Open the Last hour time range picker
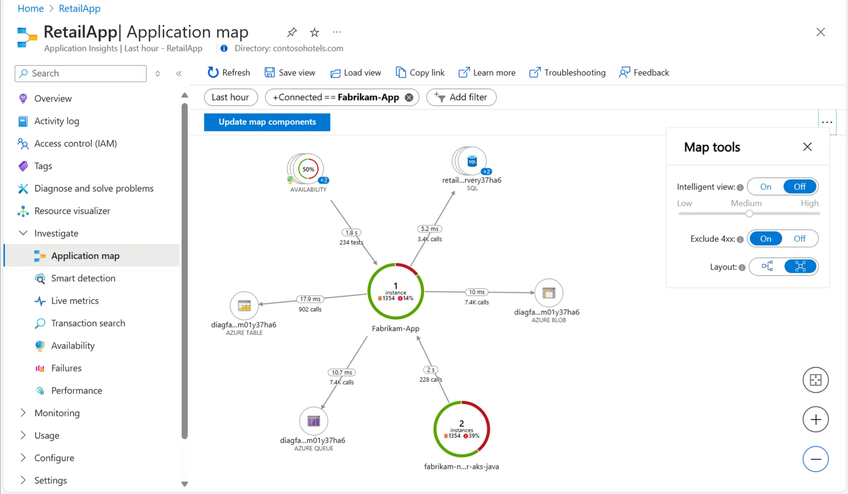This screenshot has height=494, width=848. point(231,97)
